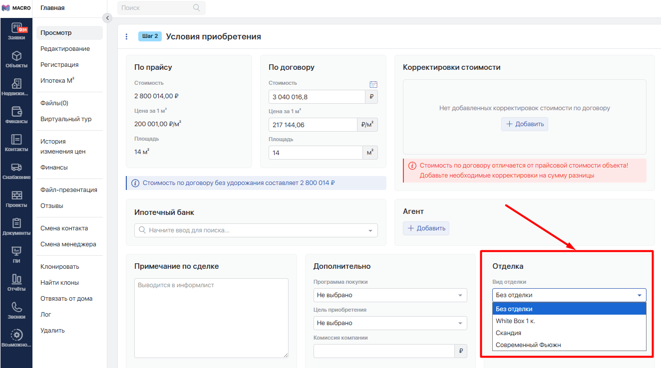Click the Примечание по сделке text area
The width and height of the screenshot is (661, 368).
coord(211,318)
